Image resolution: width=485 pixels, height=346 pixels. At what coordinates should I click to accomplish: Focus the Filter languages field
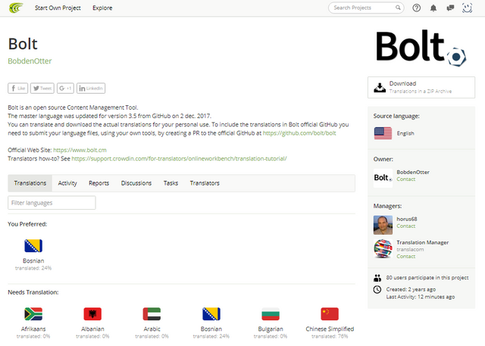[x=52, y=203]
